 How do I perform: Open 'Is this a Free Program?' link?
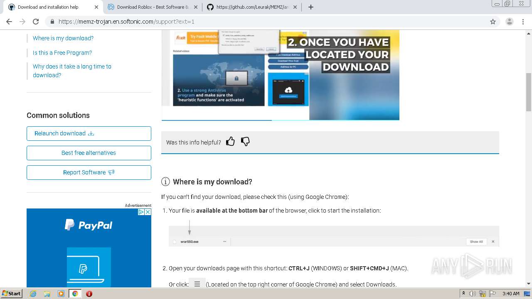[x=62, y=53]
